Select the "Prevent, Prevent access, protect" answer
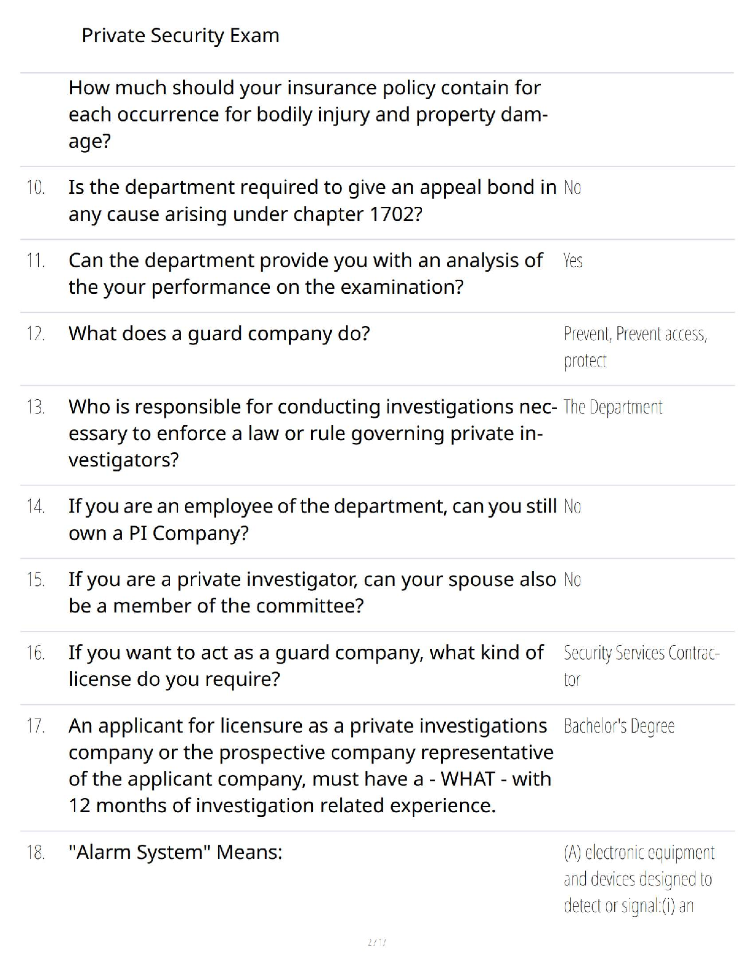The image size is (754, 976). (x=634, y=347)
